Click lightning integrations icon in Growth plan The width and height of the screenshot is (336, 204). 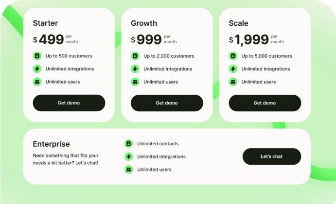pos(135,69)
